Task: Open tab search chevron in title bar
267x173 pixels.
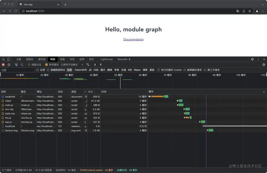Action: coord(263,5)
